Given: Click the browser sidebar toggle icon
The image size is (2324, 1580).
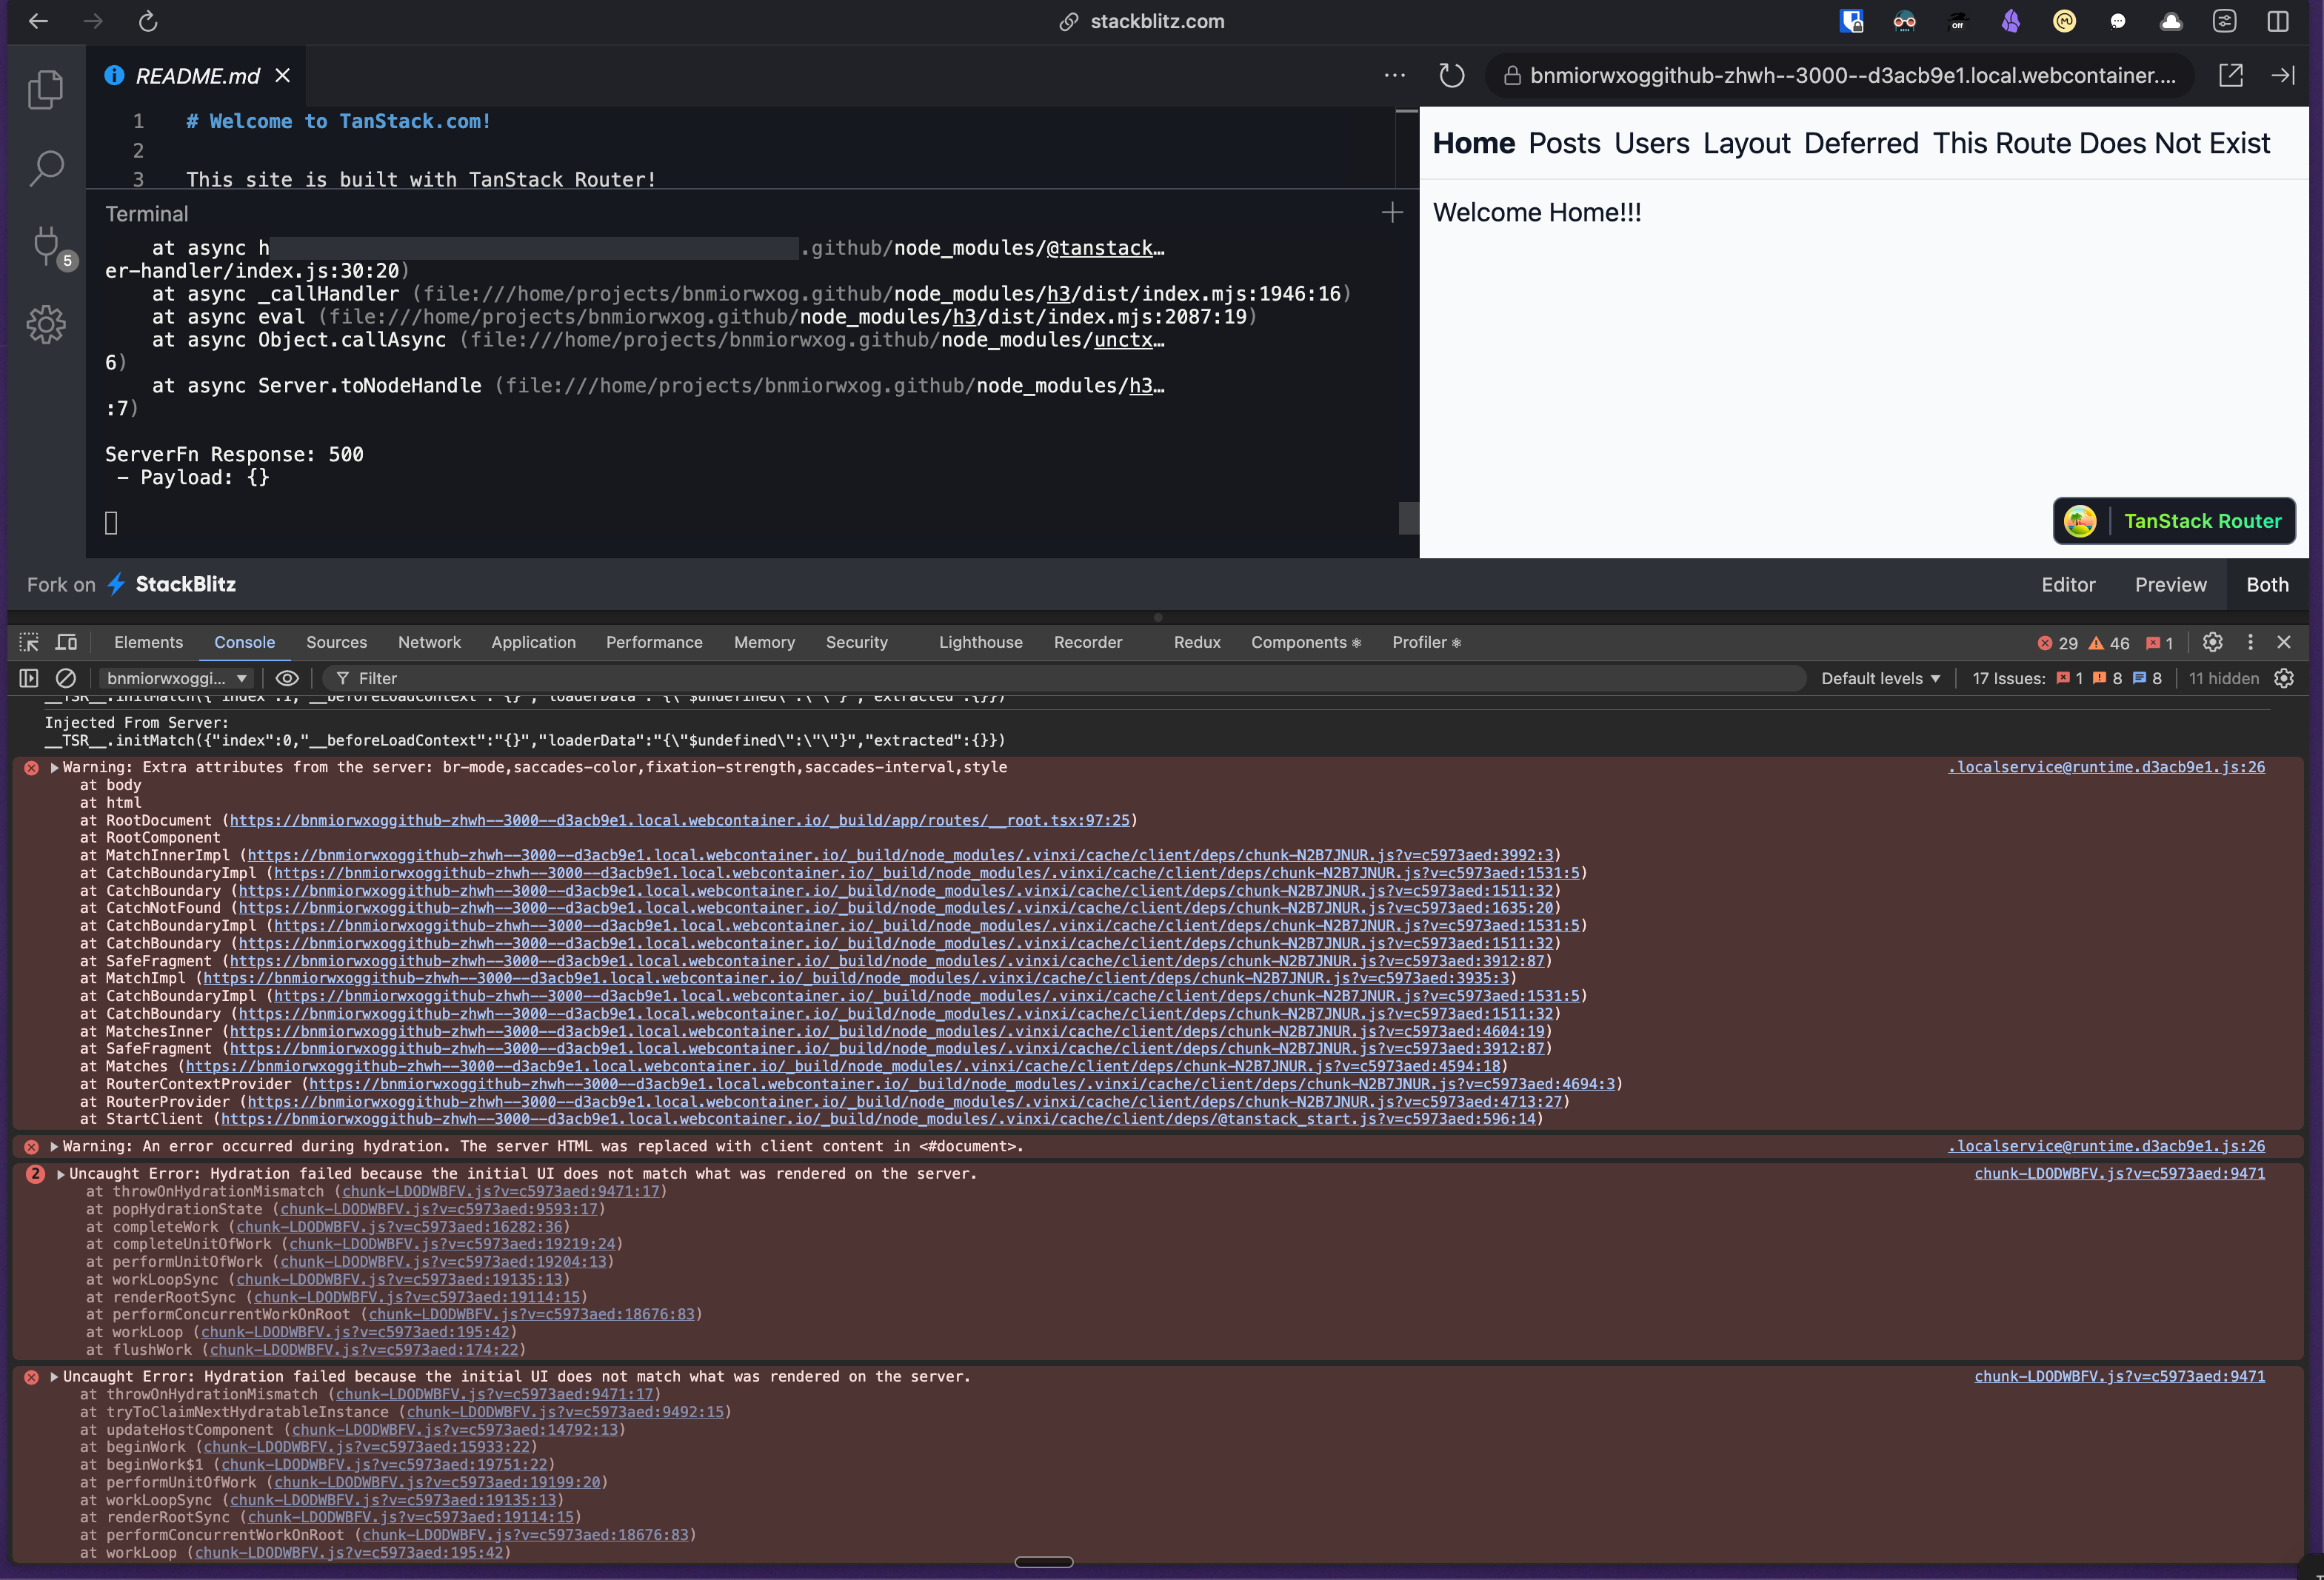Looking at the screenshot, I should point(2278,21).
